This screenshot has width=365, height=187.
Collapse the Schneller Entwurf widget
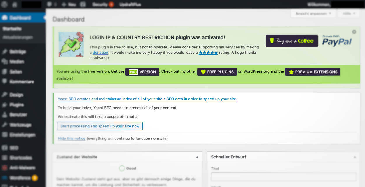click(355, 157)
